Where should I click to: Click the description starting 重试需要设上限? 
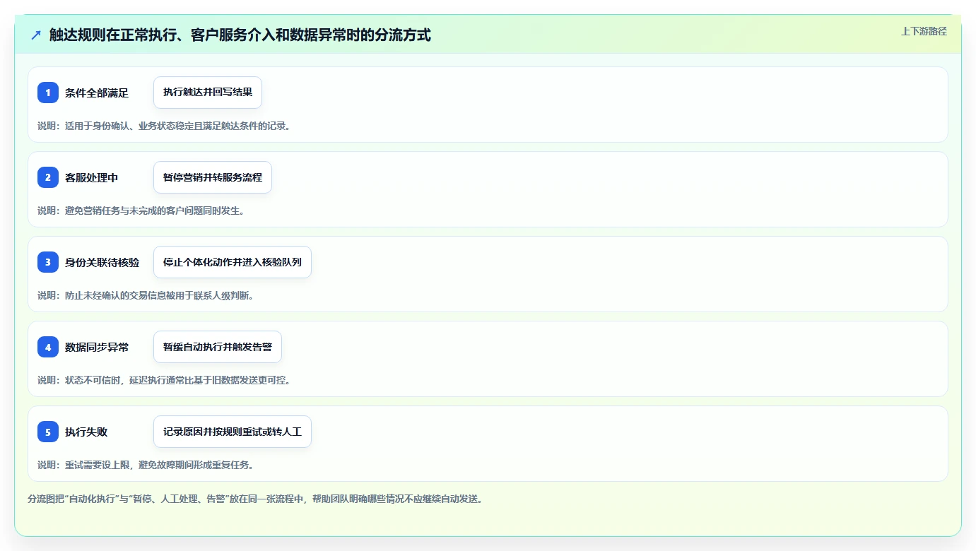(x=146, y=465)
